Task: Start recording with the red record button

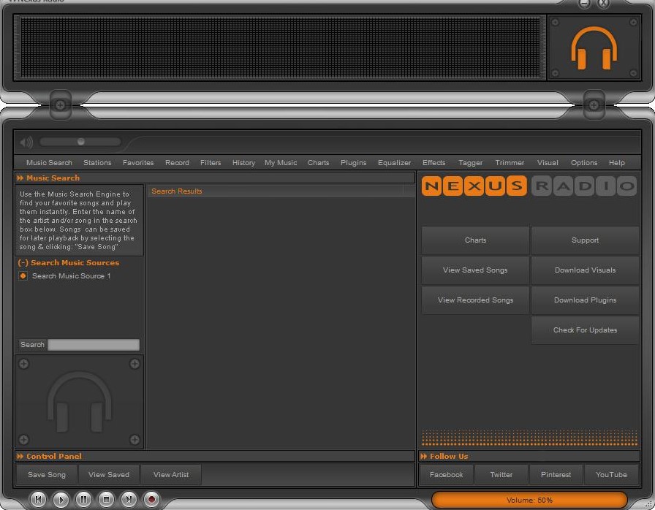Action: tap(151, 500)
